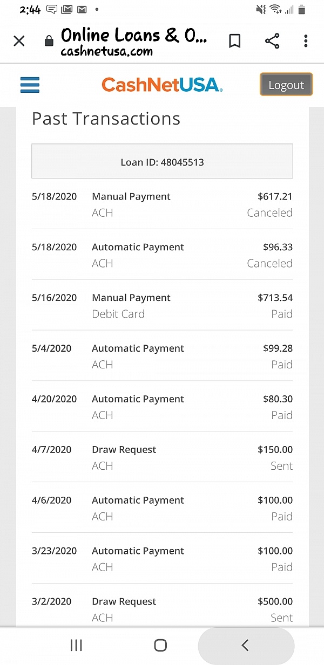Share the page via share icon
324x665 pixels.
(272, 41)
